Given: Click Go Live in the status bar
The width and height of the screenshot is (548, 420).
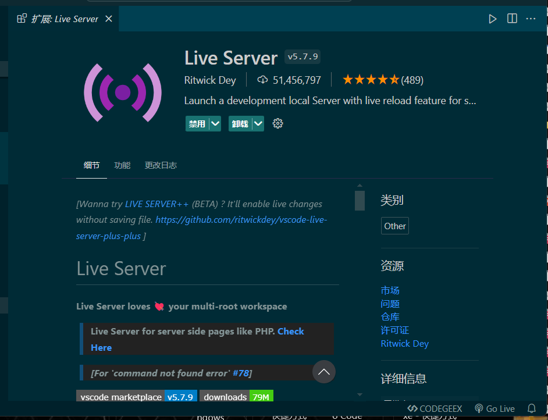Looking at the screenshot, I should (494, 408).
